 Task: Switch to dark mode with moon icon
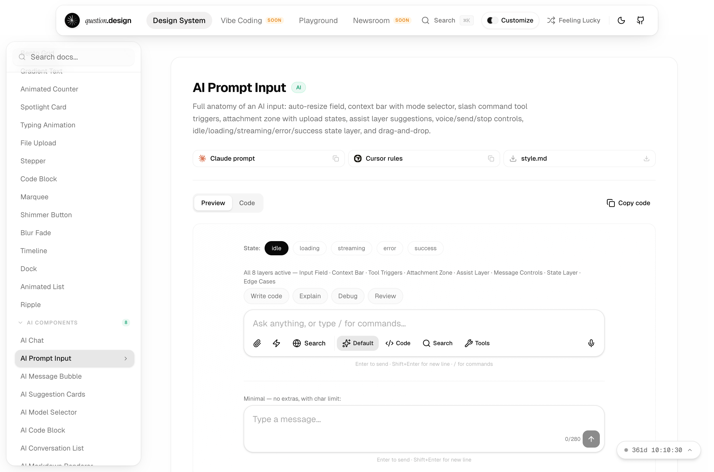click(x=621, y=20)
